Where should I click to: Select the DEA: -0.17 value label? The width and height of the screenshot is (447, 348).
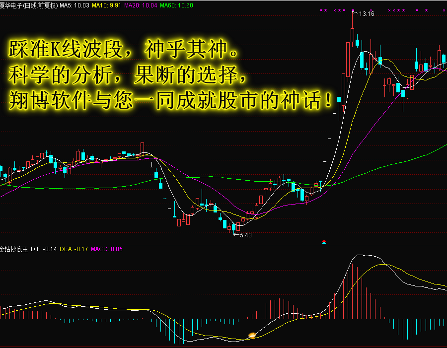click(74, 249)
